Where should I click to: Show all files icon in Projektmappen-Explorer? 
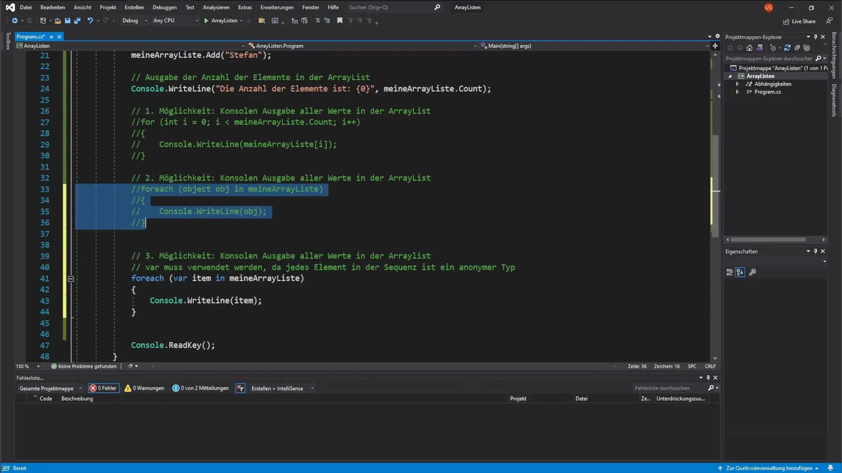click(807, 48)
